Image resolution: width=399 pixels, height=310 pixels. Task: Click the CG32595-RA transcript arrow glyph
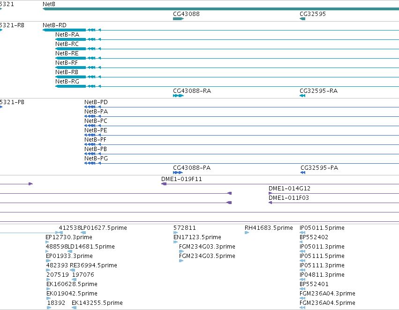pyautogui.click(x=302, y=96)
